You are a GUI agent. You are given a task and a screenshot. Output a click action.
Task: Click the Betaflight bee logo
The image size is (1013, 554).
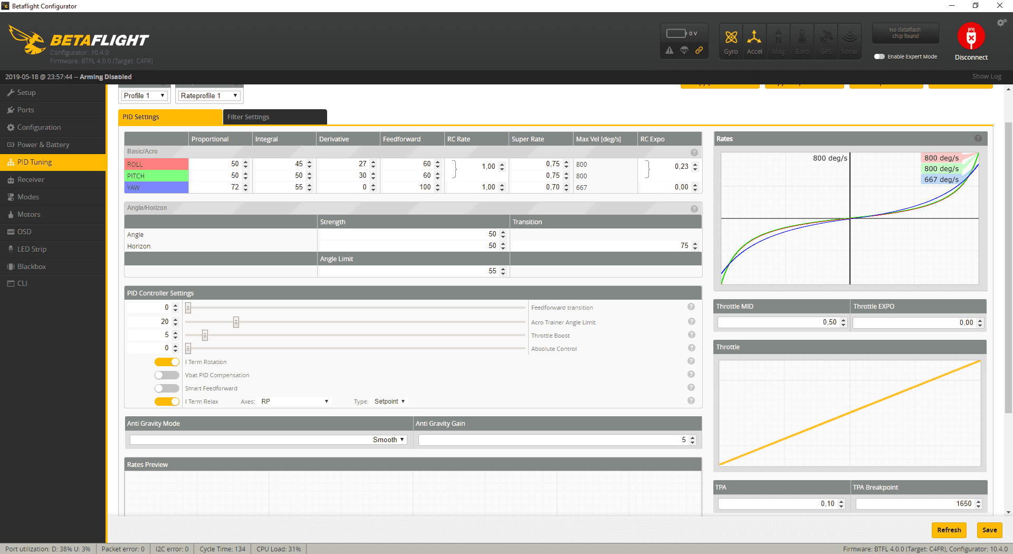[x=27, y=40]
